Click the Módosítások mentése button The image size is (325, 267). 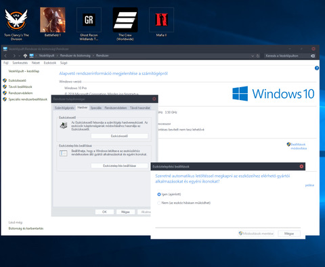pyautogui.click(x=256, y=233)
